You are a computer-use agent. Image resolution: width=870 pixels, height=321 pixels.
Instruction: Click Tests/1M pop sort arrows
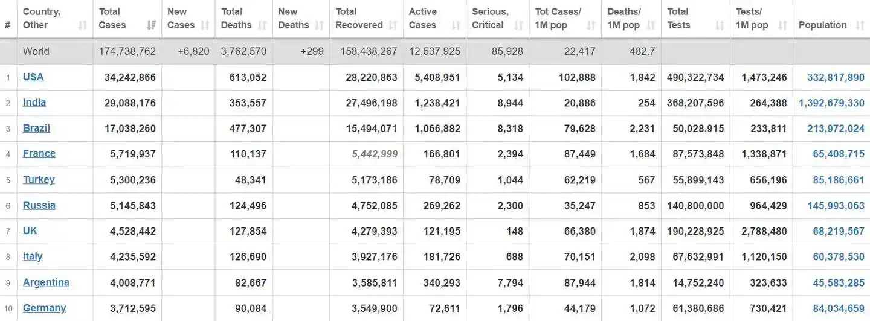pyautogui.click(x=782, y=25)
